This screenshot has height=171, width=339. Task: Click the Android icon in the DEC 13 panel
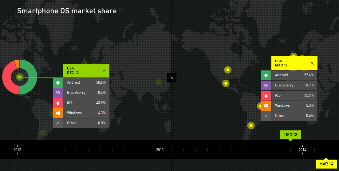58,82
